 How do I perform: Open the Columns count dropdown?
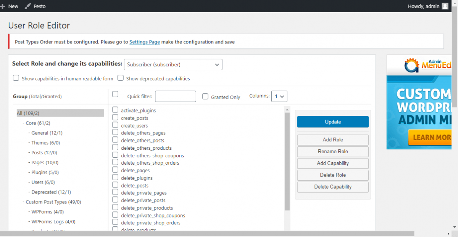279,96
